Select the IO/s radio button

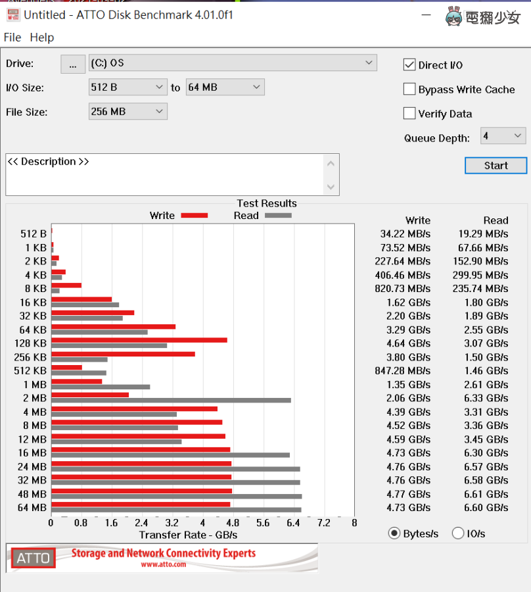(x=458, y=533)
